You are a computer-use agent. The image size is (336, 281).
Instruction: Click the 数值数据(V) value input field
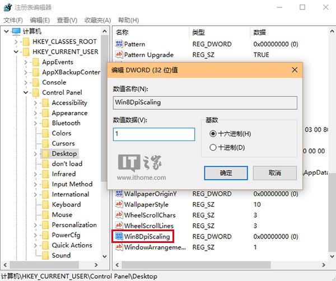pyautogui.click(x=154, y=134)
